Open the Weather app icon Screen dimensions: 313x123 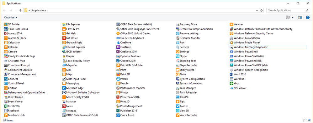pos(231,24)
